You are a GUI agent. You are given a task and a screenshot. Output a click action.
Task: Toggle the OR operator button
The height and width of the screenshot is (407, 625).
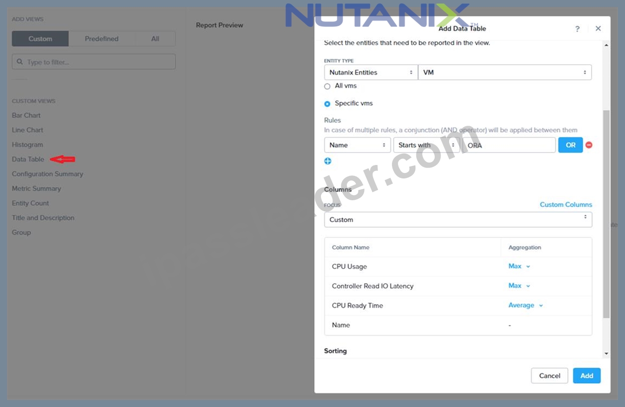click(x=570, y=145)
